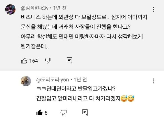Click the like count 8 on the reply
The width and height of the screenshot is (164, 121).
pyautogui.click(x=46, y=112)
